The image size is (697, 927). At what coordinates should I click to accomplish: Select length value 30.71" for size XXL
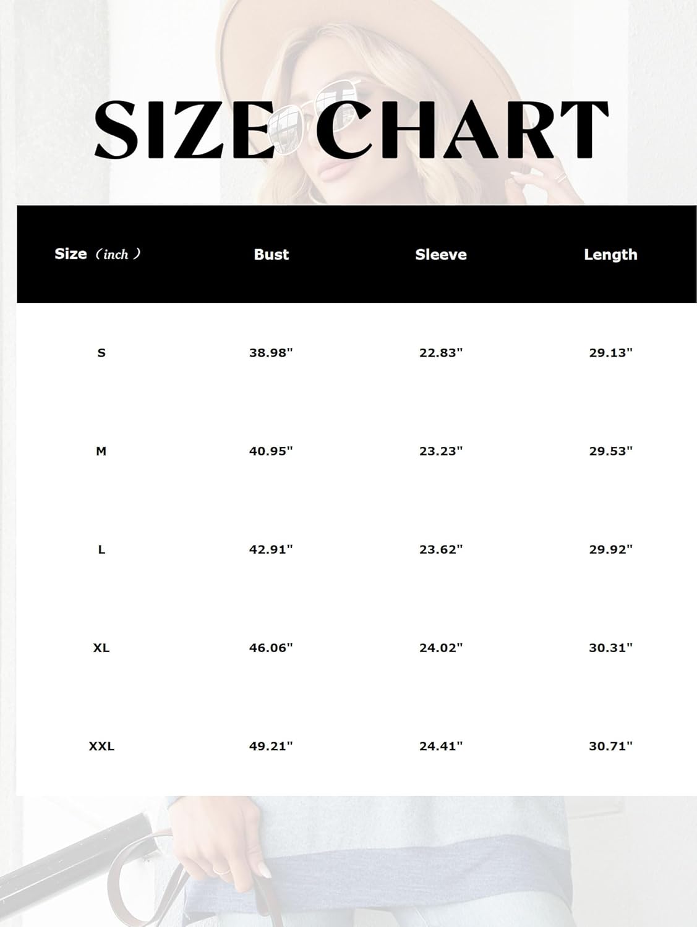[611, 746]
